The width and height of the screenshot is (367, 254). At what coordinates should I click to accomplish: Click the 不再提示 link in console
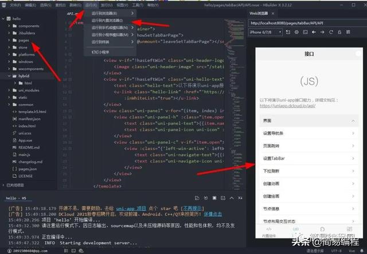(x=192, y=208)
